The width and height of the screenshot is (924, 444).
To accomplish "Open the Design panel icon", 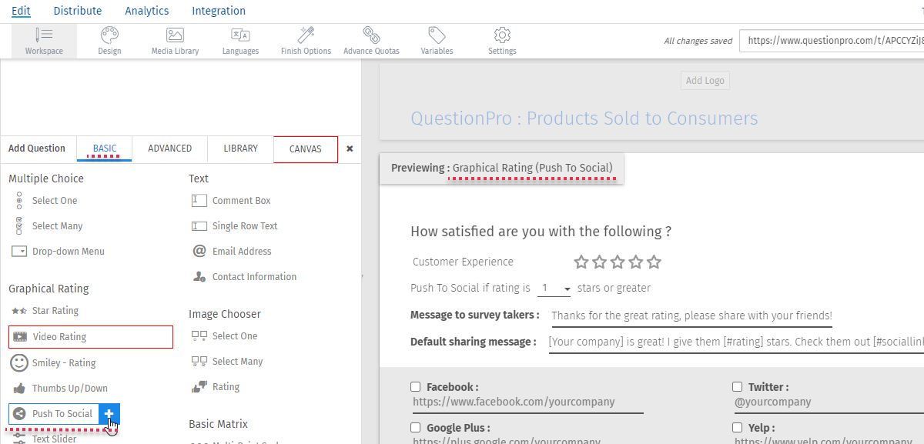I will [x=109, y=40].
